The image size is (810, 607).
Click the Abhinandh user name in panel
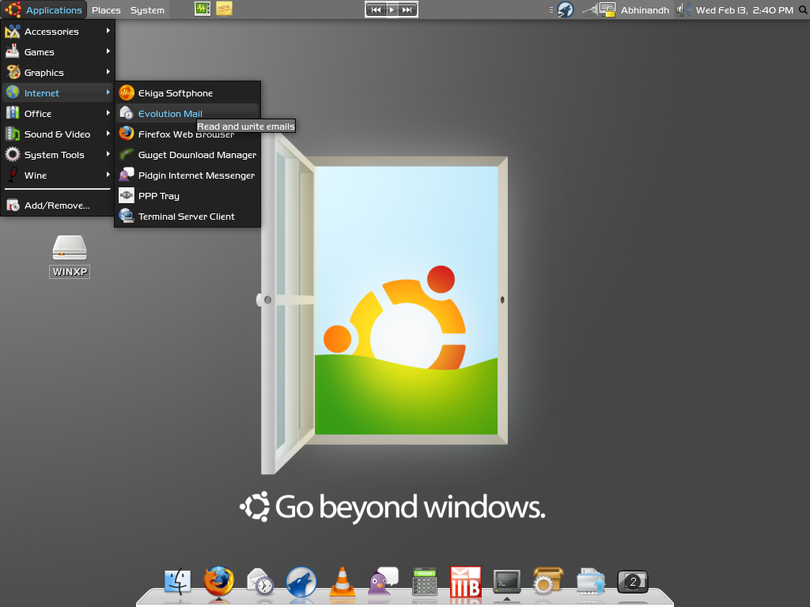coord(645,9)
